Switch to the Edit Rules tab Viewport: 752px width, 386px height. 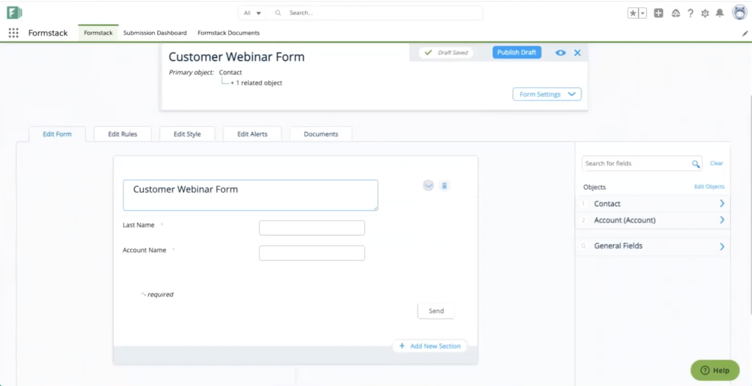[x=122, y=134]
